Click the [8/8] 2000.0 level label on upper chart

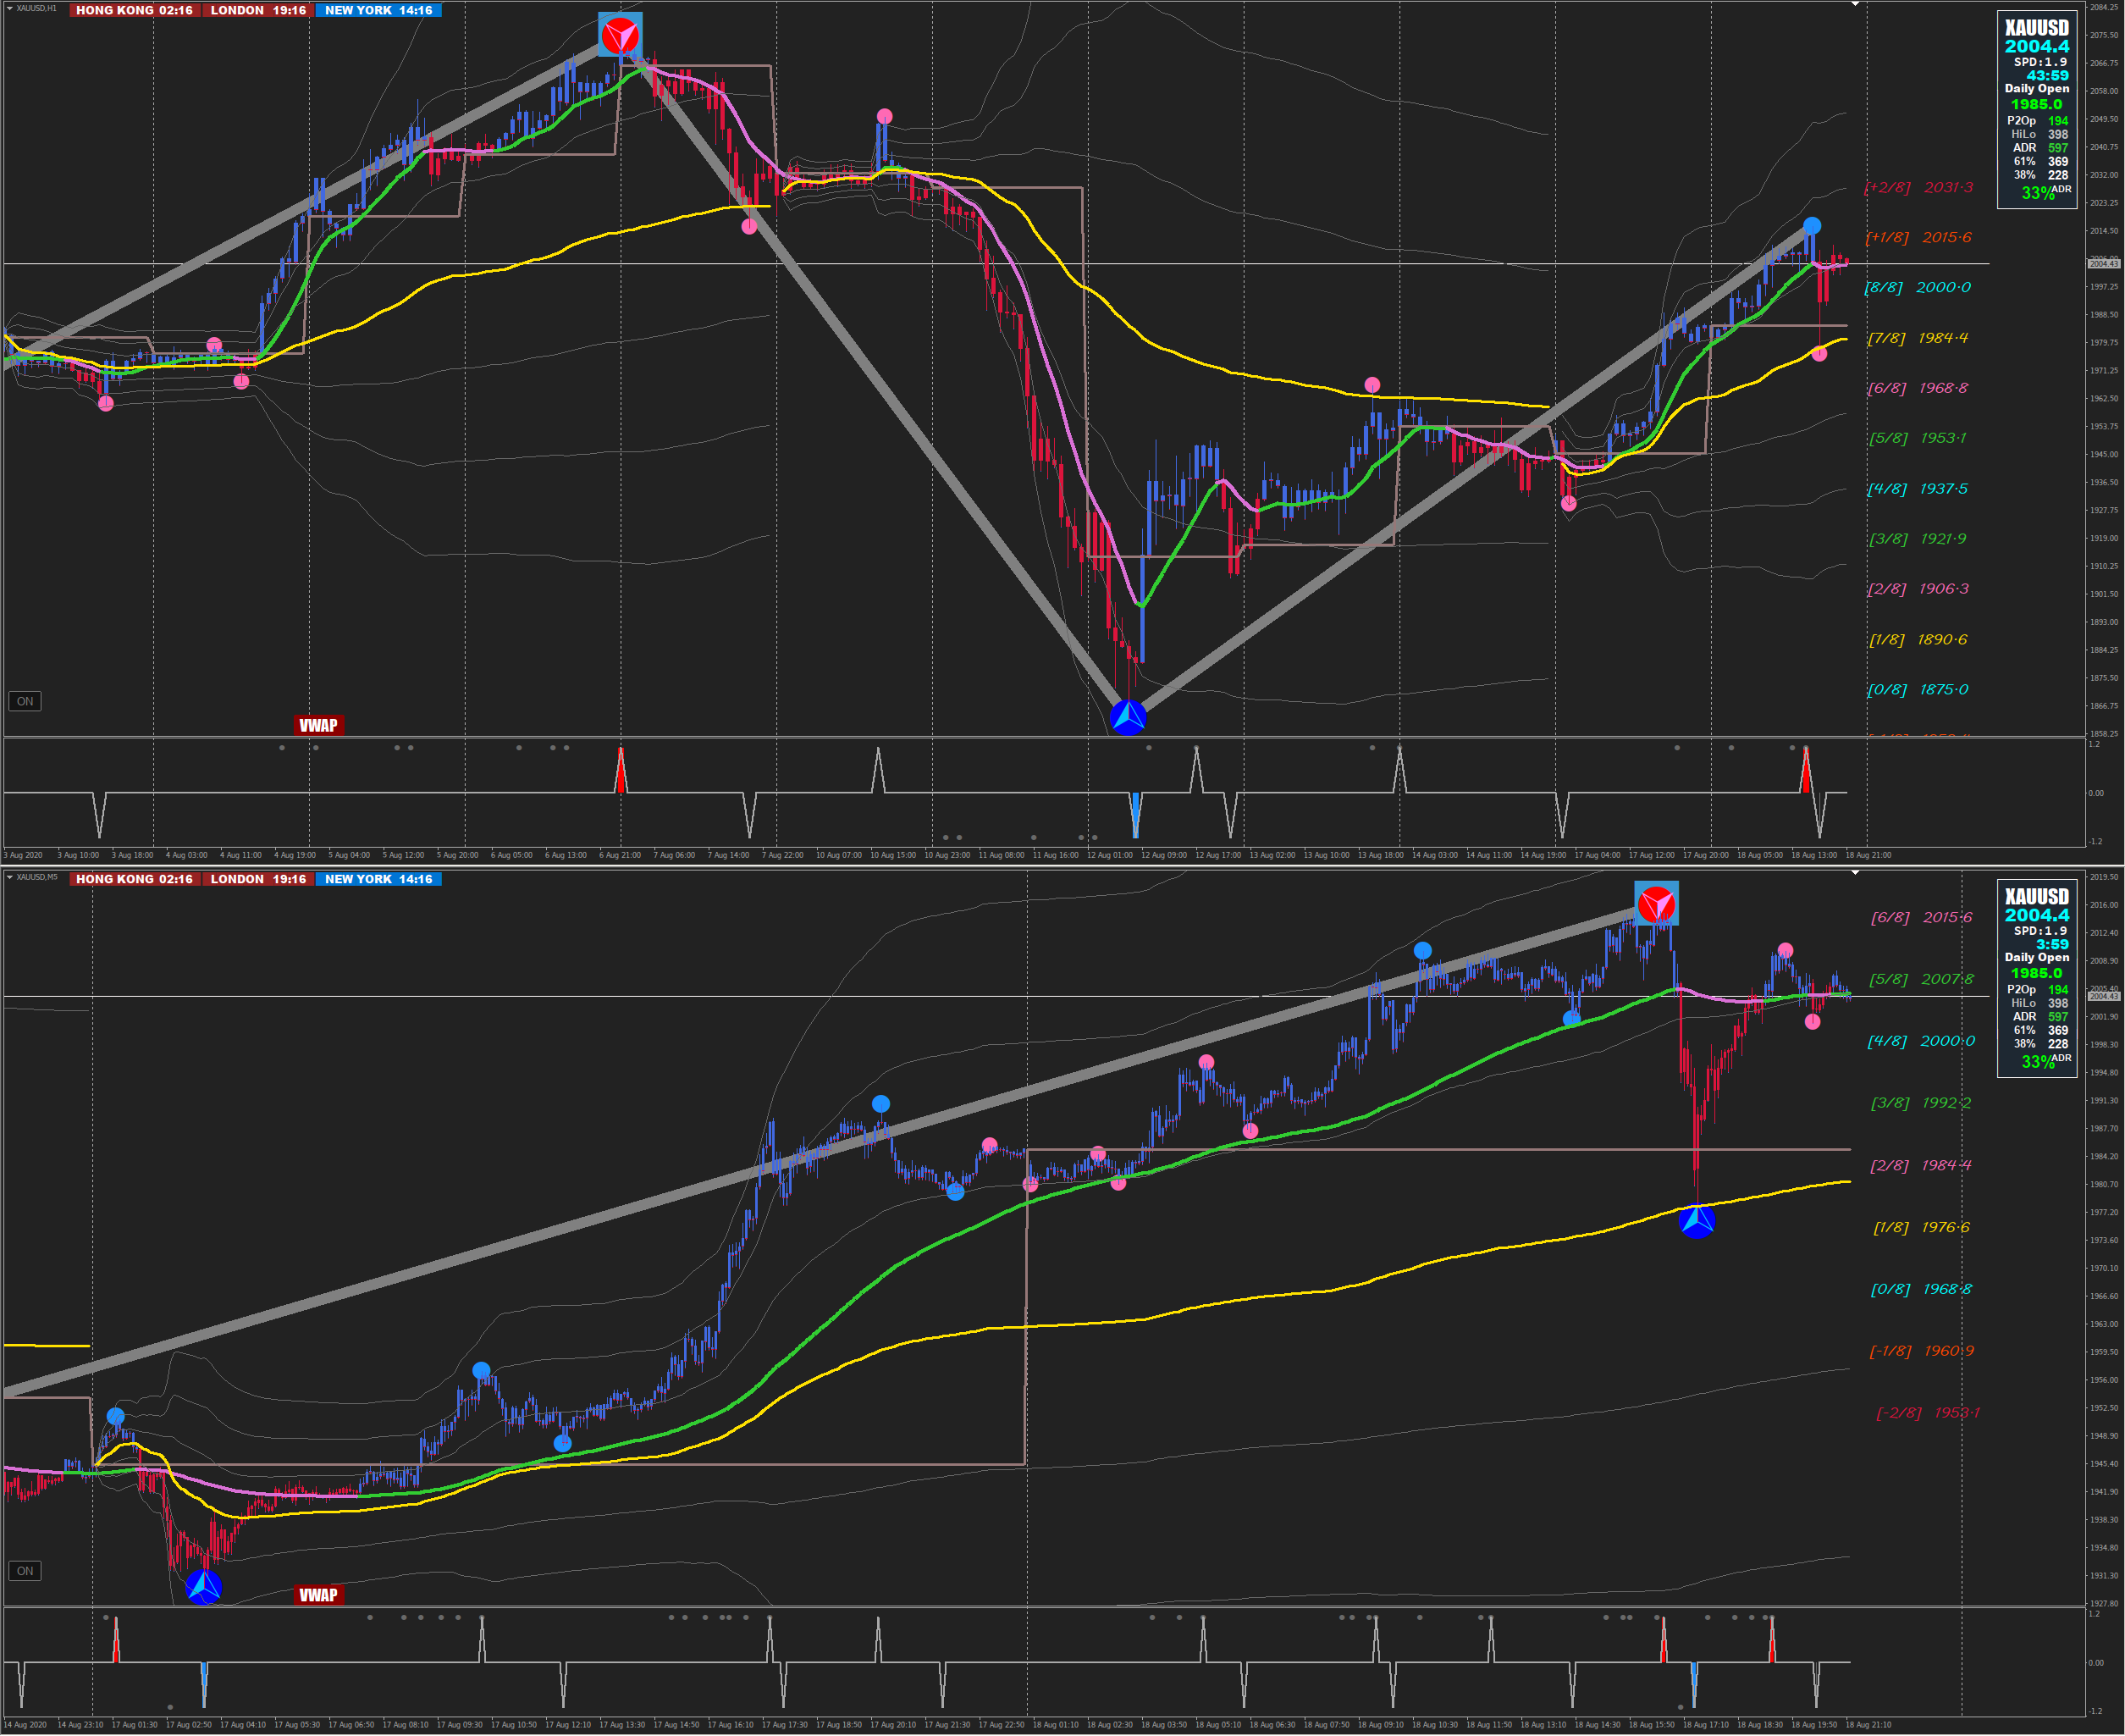tap(1917, 288)
